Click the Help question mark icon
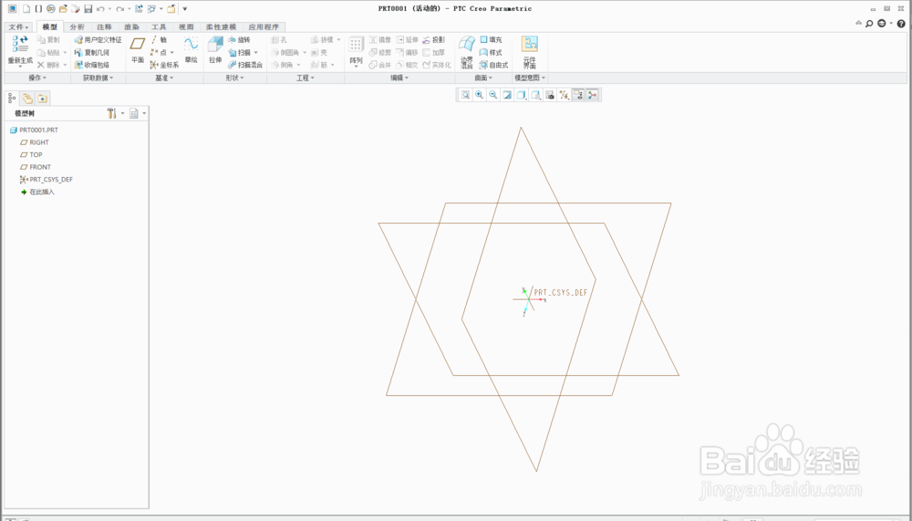 (x=901, y=24)
